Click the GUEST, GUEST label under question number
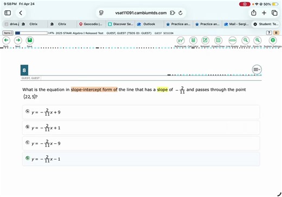Viewport: 282px width, 197px height. pos(30,78)
